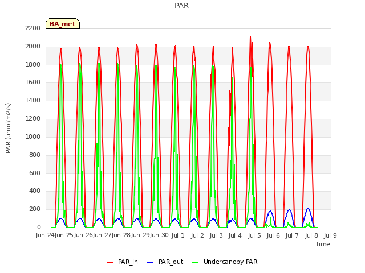Click the 200 y-axis tick label
Screen dimensions: 365x273
[x=35, y=209]
